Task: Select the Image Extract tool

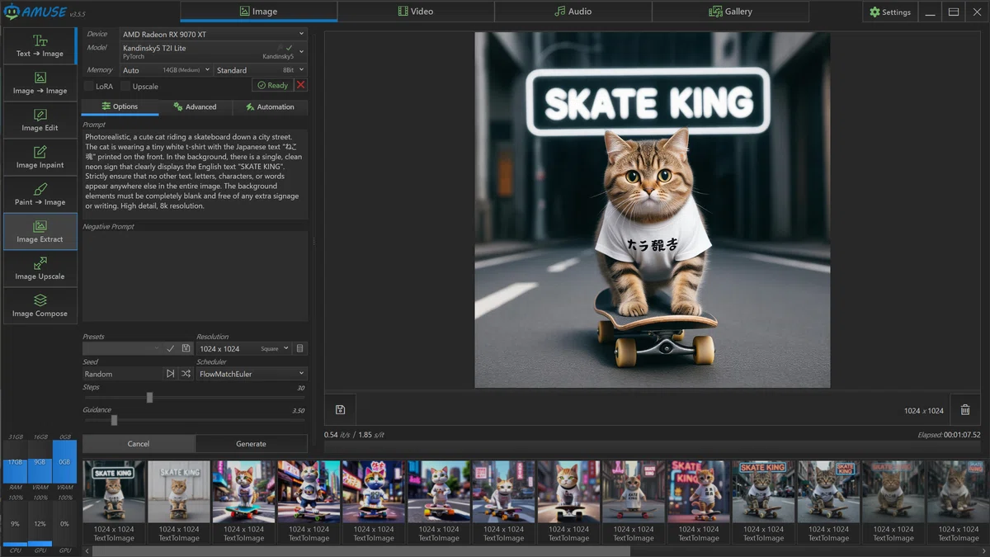Action: click(40, 231)
